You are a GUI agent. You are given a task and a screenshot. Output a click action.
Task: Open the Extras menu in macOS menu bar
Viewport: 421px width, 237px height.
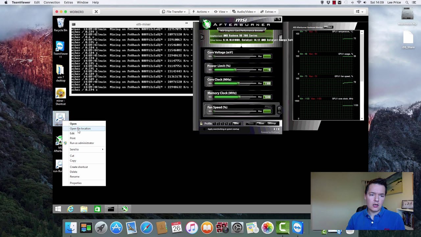68,2
